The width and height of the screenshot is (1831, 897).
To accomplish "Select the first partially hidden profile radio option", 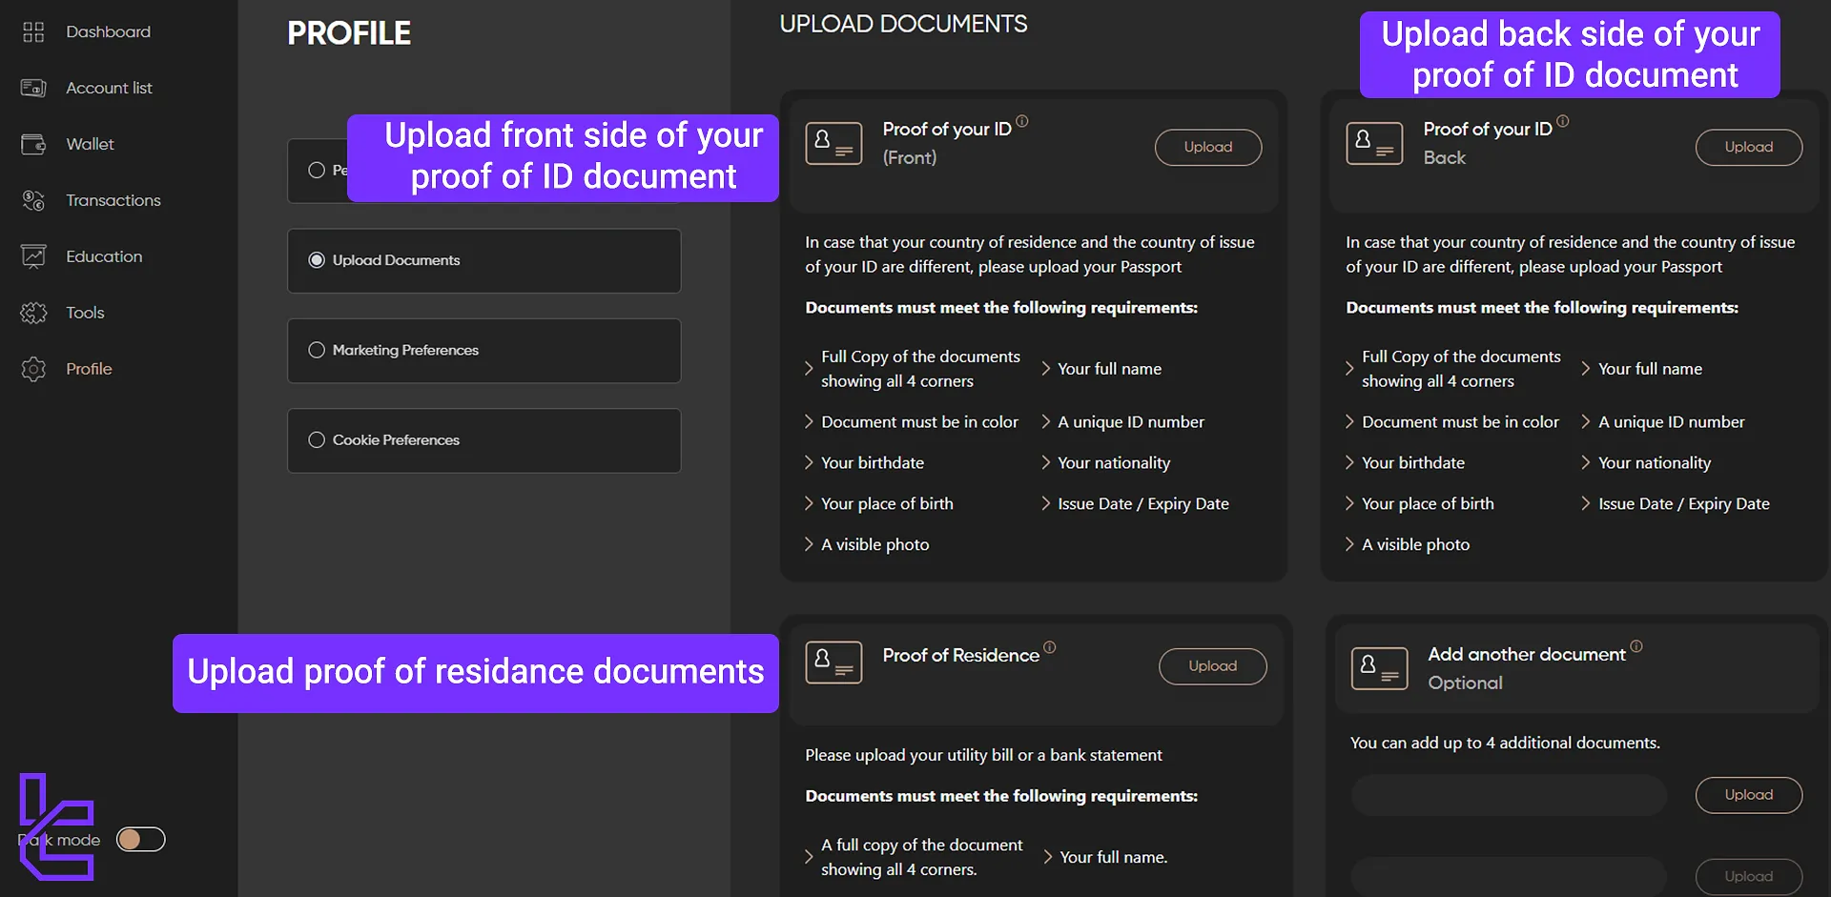I will [317, 171].
